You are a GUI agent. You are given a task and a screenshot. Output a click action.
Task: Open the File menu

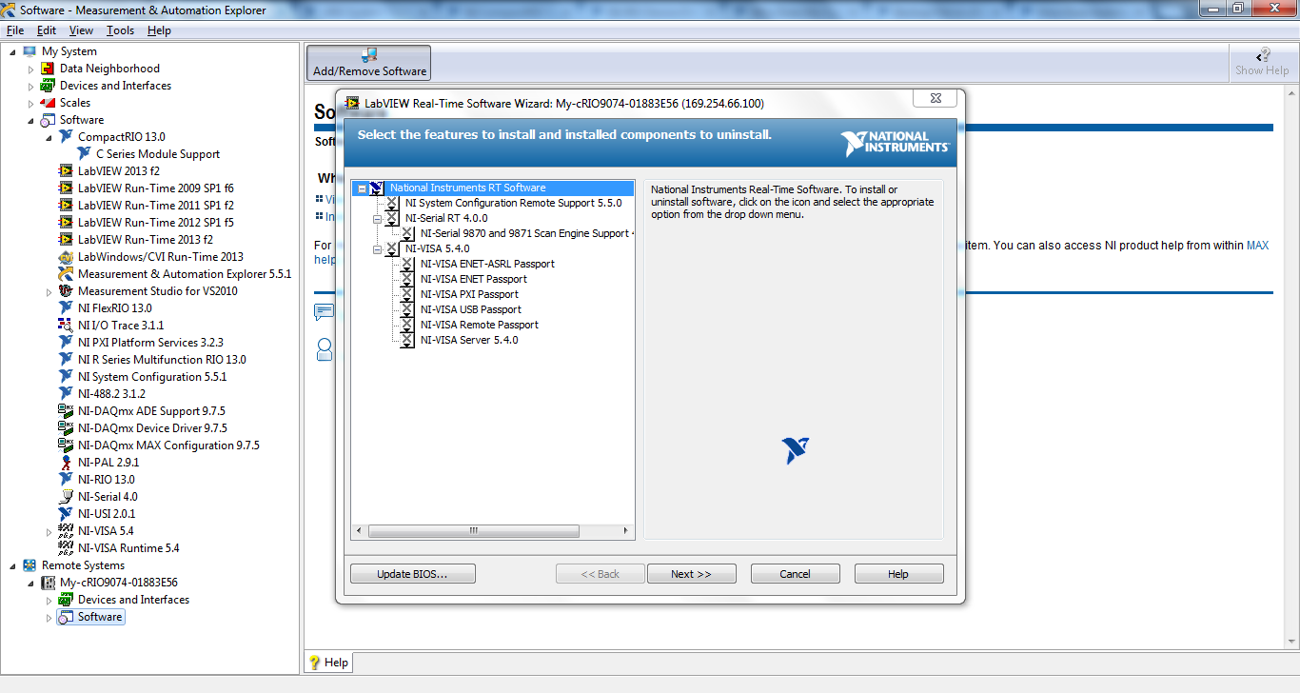point(15,30)
